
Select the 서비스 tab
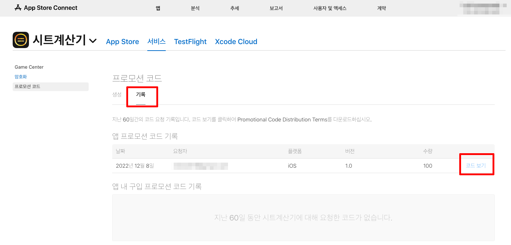(x=156, y=42)
